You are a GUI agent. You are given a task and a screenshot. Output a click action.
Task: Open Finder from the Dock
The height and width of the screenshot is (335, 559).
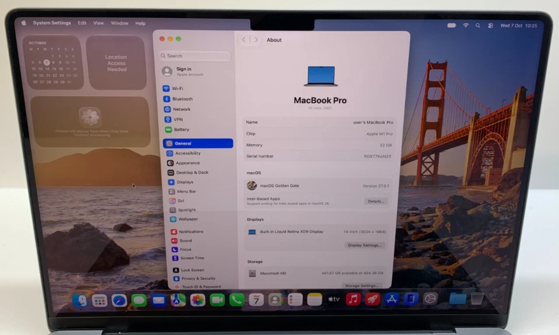point(80,301)
